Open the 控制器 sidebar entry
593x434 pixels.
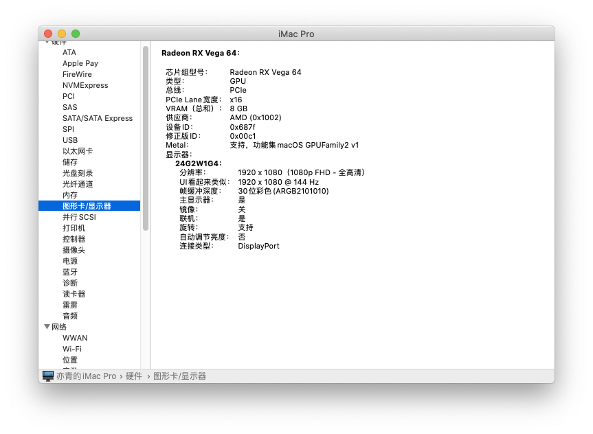[x=74, y=238]
